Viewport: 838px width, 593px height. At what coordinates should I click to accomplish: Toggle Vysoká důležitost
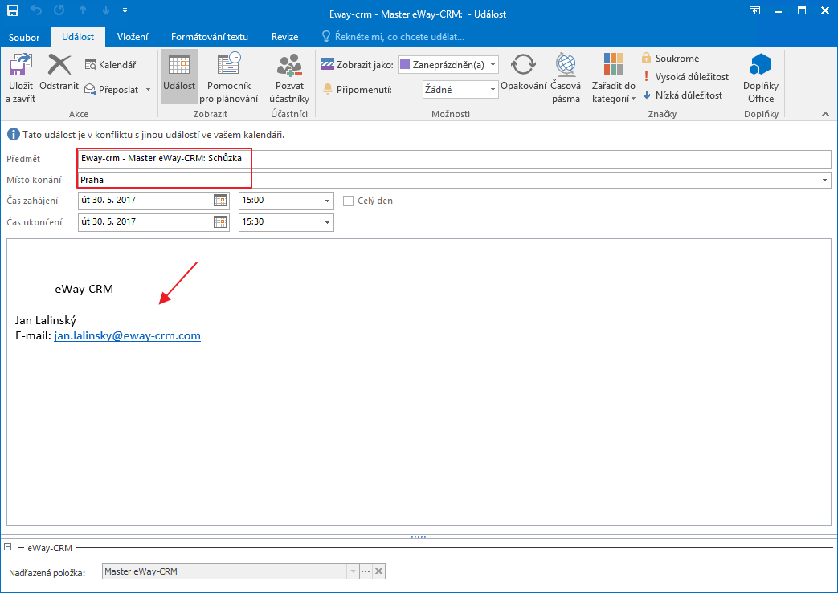[x=685, y=77]
